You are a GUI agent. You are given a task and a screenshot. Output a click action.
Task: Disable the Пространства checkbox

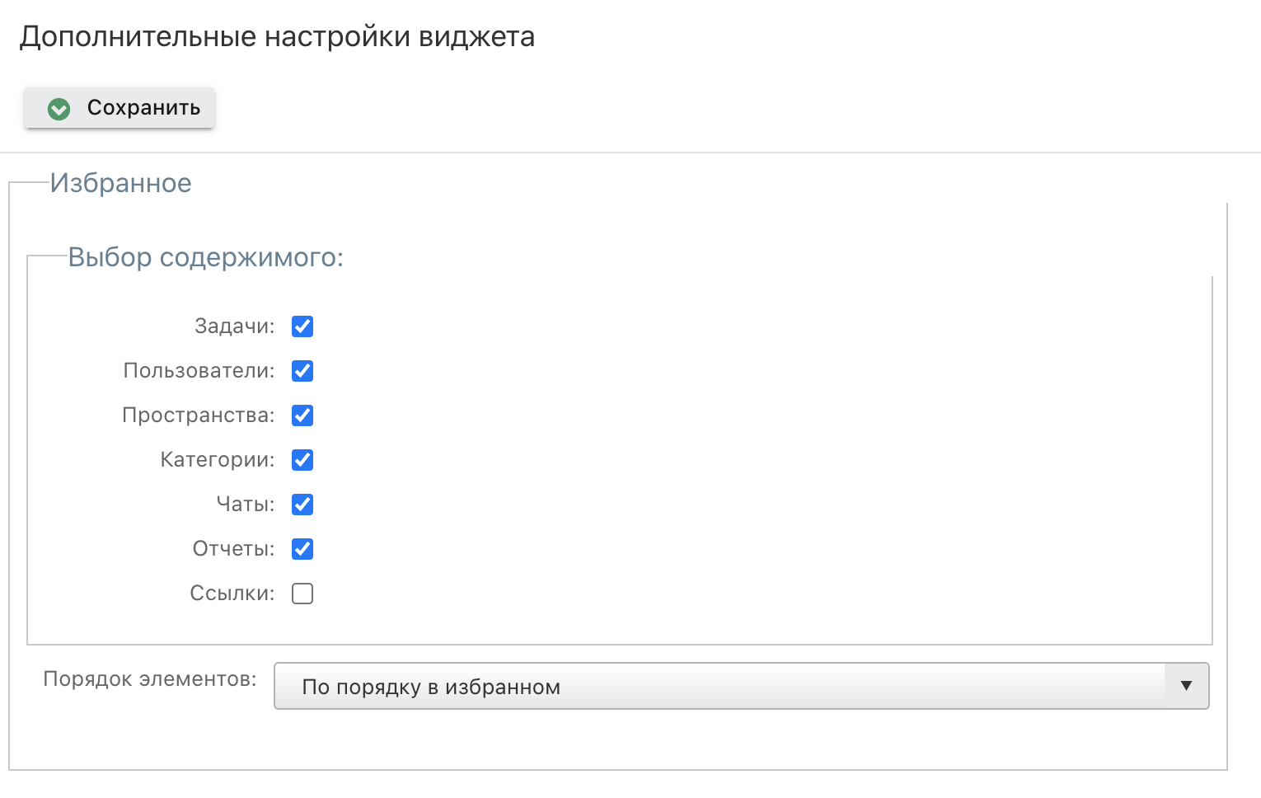(302, 415)
